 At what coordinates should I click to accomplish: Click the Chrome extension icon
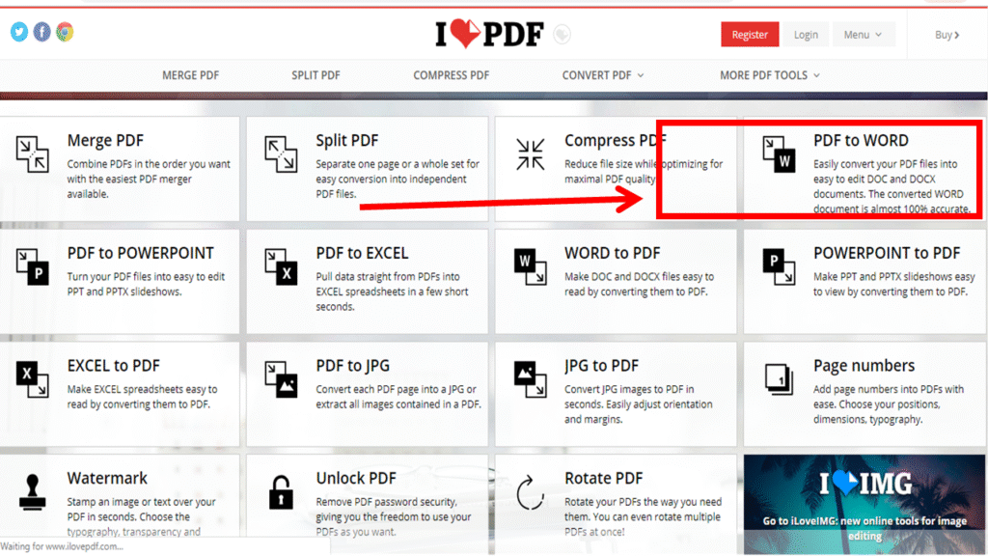(x=65, y=32)
